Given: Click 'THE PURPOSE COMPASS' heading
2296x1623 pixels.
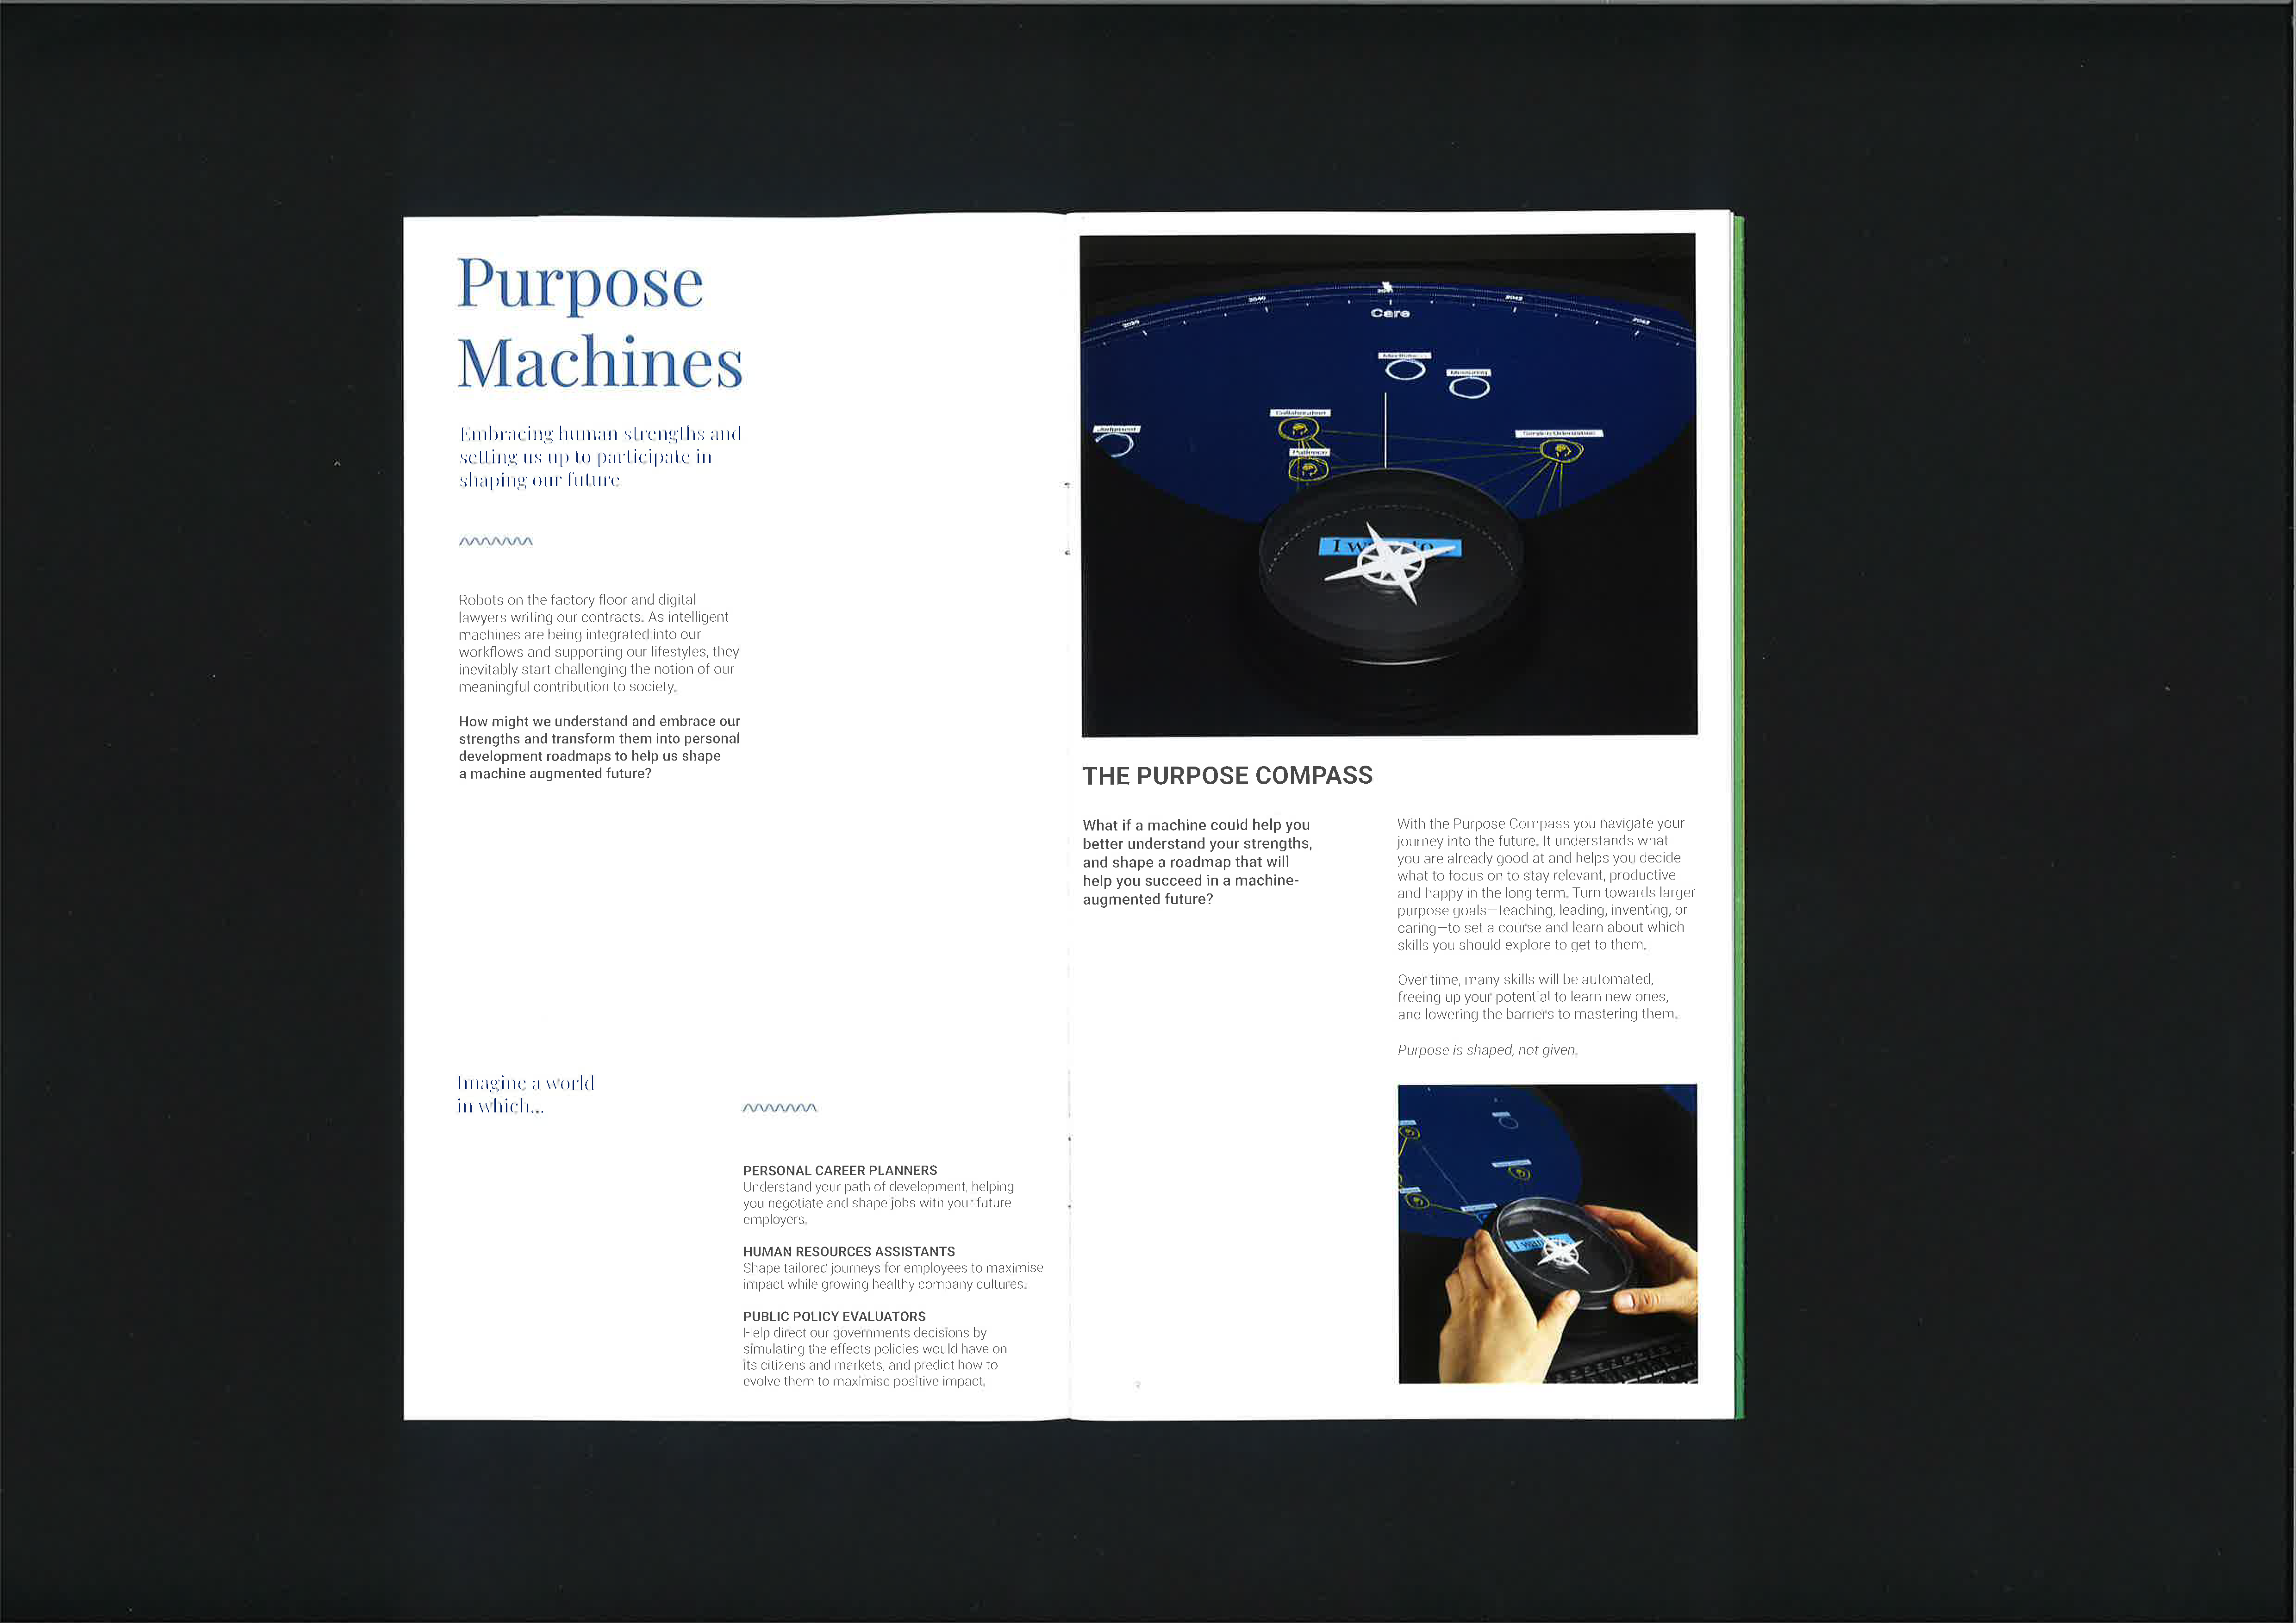Looking at the screenshot, I should tap(1227, 776).
